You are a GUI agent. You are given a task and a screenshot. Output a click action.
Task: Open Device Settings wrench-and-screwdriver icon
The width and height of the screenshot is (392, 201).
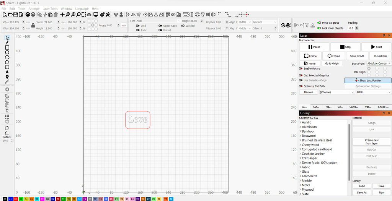pyautogui.click(x=108, y=15)
